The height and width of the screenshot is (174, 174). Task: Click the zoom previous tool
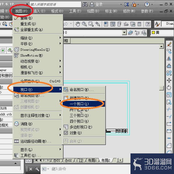coord(98,24)
